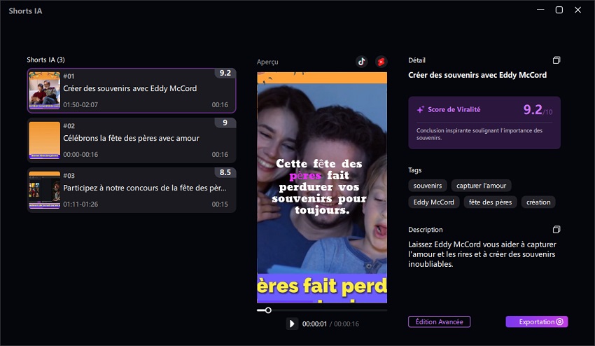This screenshot has width=595, height=346.
Task: Click the orange thumbnail of short #02
Action: [x=44, y=140]
